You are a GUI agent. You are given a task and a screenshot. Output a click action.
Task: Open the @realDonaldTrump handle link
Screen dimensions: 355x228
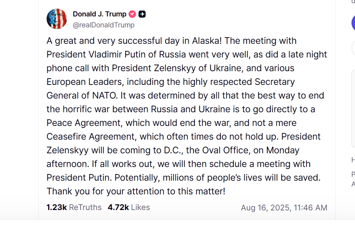[x=103, y=25]
